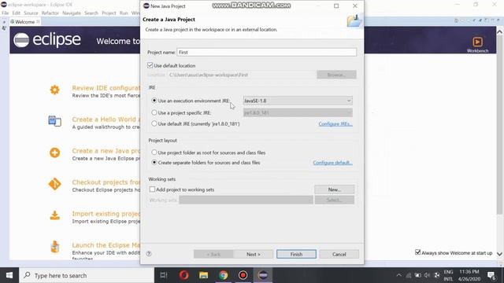The height and width of the screenshot is (283, 504).
Task: Open the Project menu in Eclipse
Action: pyautogui.click(x=109, y=13)
